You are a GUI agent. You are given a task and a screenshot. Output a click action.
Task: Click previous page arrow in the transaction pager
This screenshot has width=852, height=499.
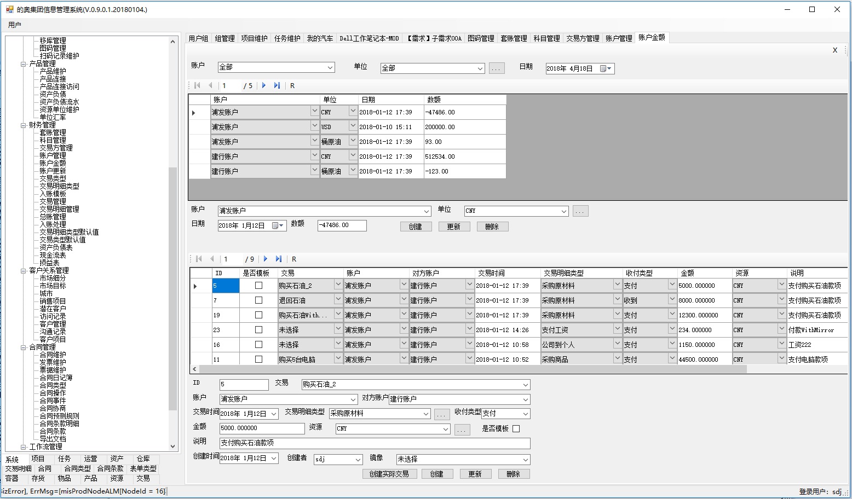212,258
